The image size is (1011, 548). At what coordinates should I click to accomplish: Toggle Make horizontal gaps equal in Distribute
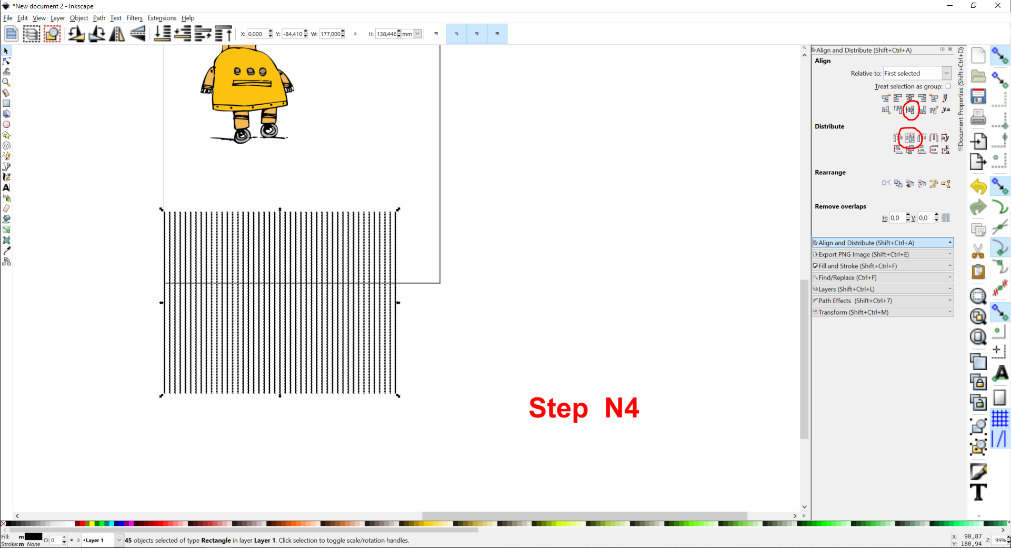pyautogui.click(x=934, y=138)
